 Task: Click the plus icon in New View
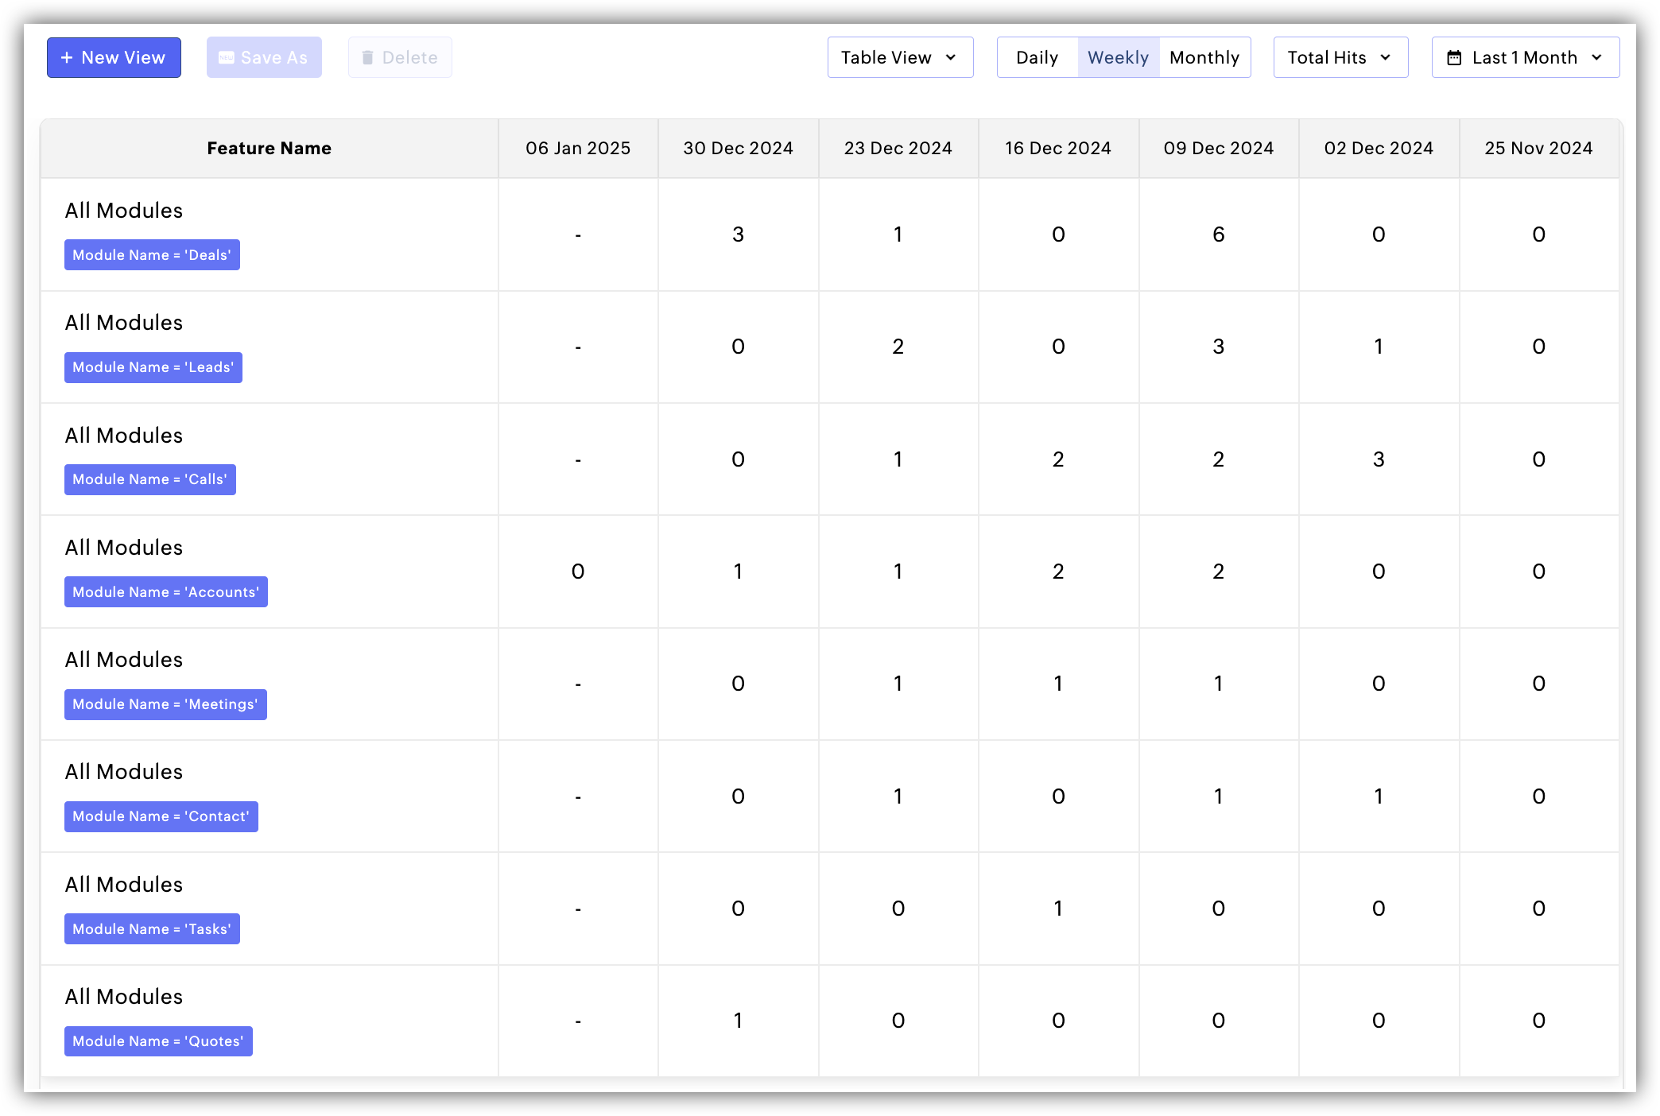tap(67, 58)
